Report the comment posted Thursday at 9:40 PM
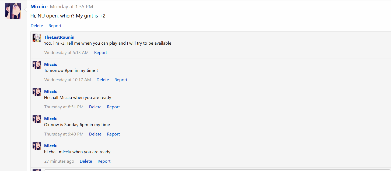 pyautogui.click(x=113, y=134)
